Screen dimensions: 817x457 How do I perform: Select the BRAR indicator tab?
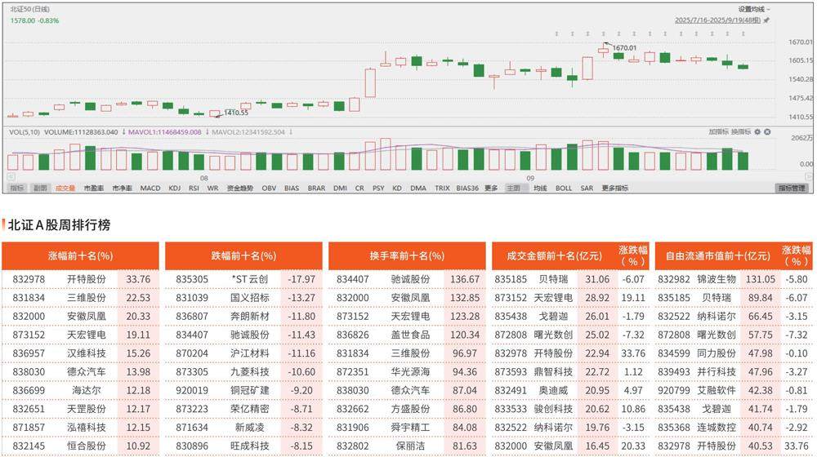pyautogui.click(x=316, y=188)
